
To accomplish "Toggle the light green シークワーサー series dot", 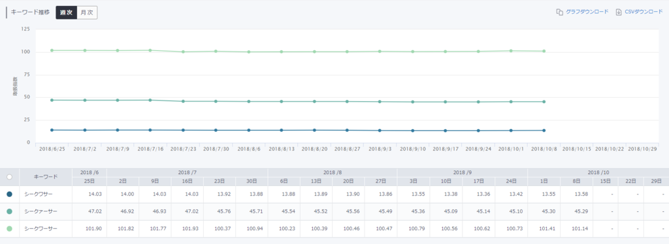I will (x=9, y=229).
